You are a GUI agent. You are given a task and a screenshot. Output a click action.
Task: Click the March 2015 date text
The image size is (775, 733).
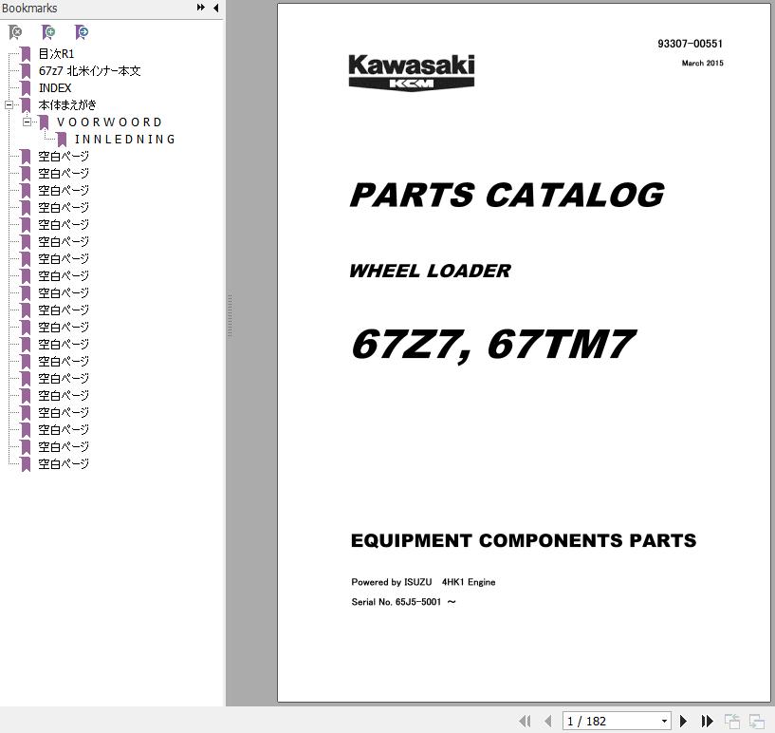click(x=702, y=64)
